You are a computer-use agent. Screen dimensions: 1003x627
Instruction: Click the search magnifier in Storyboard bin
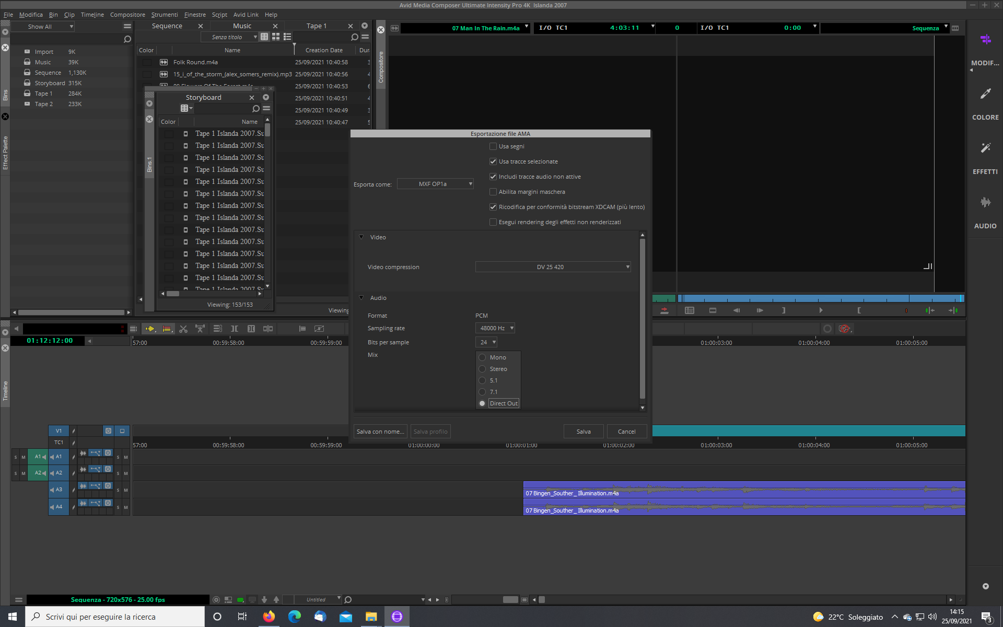point(255,109)
